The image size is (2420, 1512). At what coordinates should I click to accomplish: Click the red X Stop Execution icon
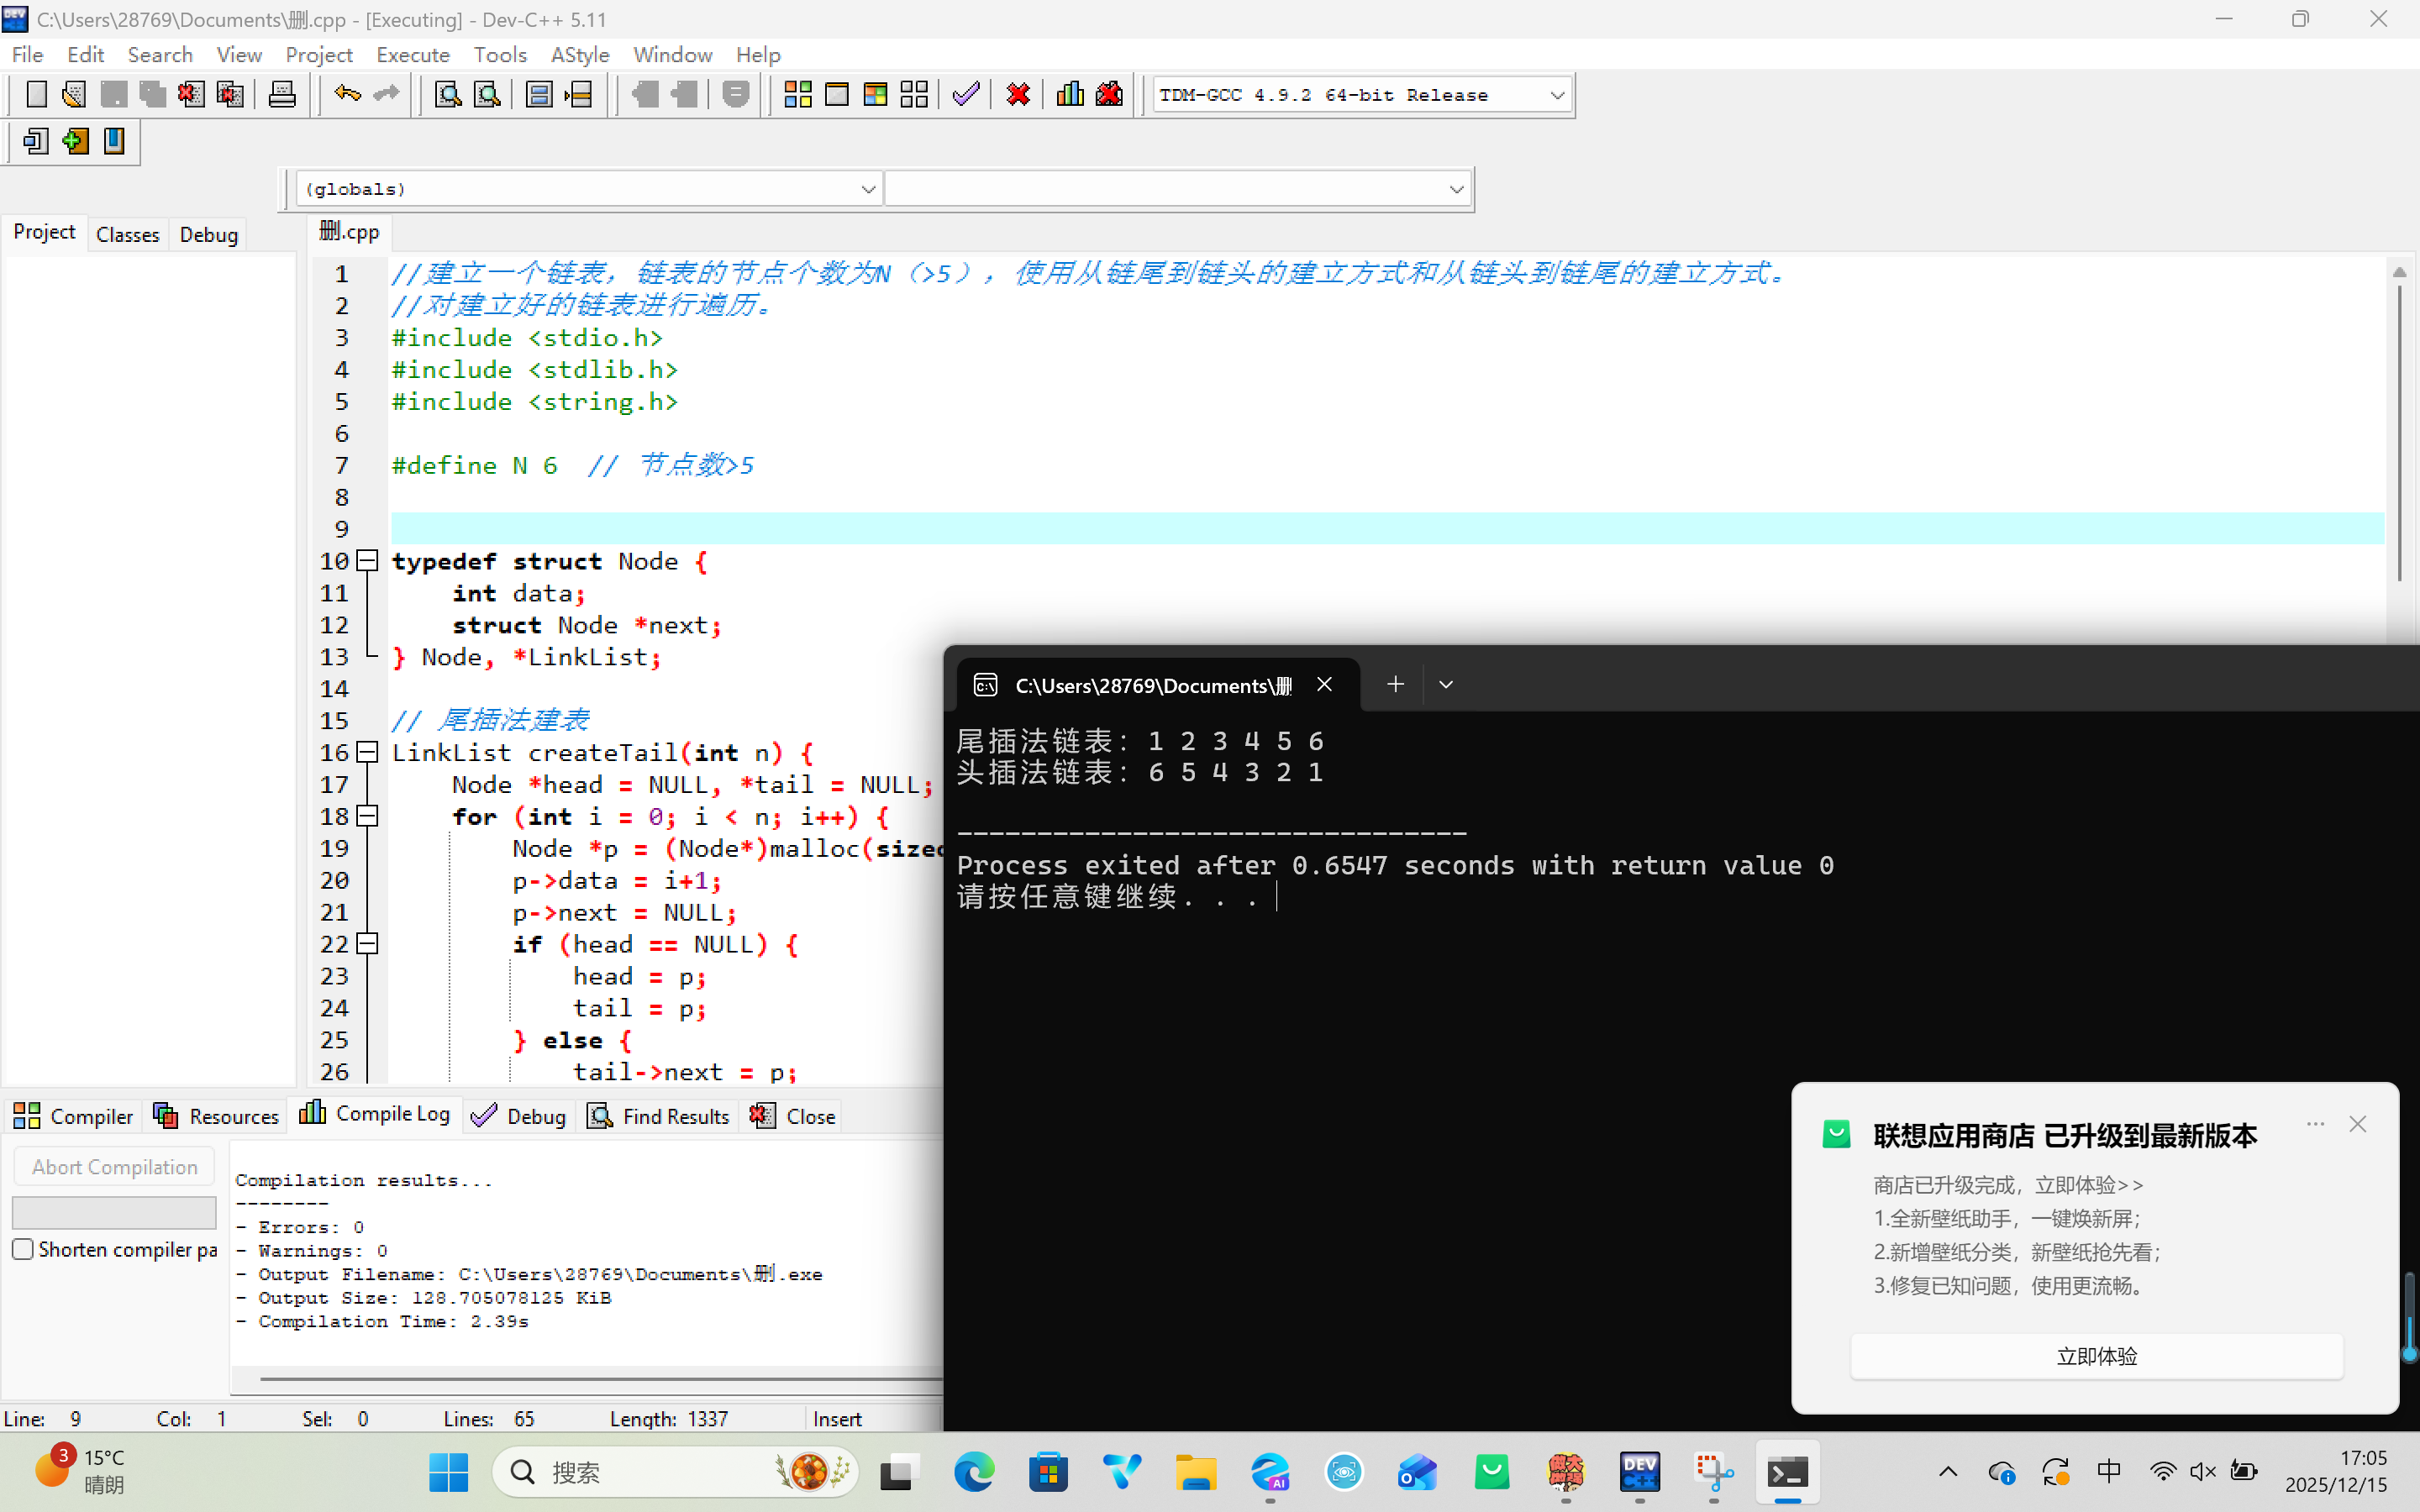[x=1018, y=95]
